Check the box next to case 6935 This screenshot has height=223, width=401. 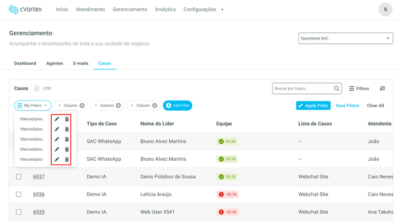point(18,212)
